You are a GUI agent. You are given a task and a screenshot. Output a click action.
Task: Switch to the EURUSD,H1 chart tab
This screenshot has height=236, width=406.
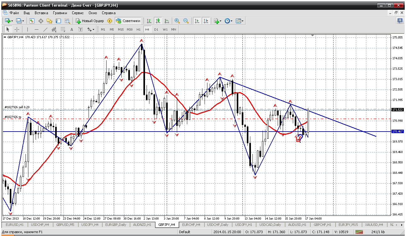[14, 225]
